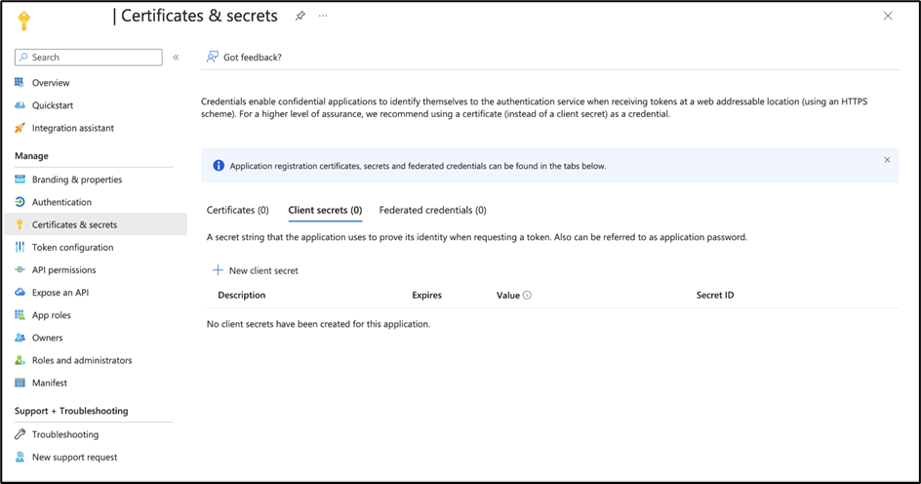Click New client secret
Viewport: 921px width, 484px height.
coord(263,270)
